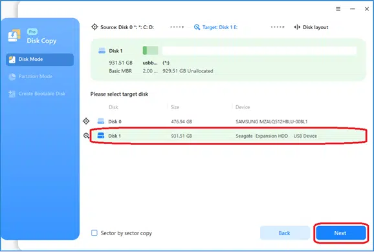Image resolution: width=374 pixels, height=252 pixels.
Task: Click the Back button
Action: tap(285, 233)
